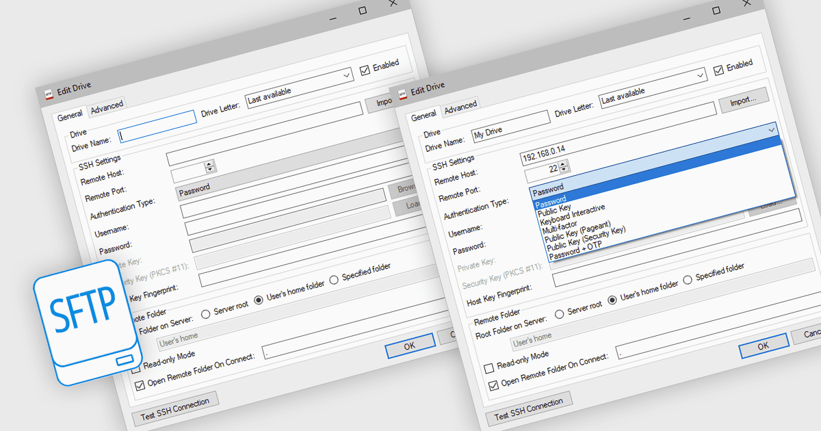Select Specified folder radio in left window
The height and width of the screenshot is (431, 821).
coord(334,278)
